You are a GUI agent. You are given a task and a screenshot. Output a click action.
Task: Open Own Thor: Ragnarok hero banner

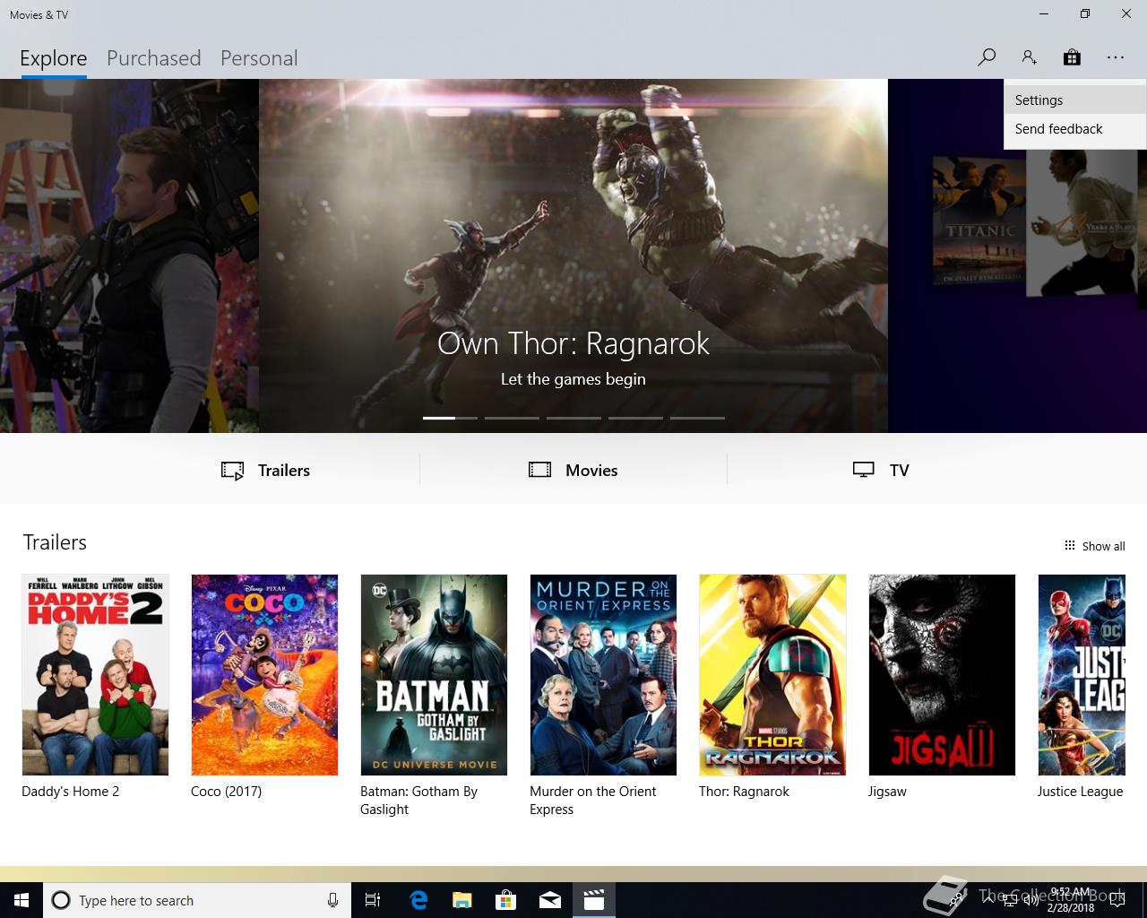pyautogui.click(x=573, y=255)
